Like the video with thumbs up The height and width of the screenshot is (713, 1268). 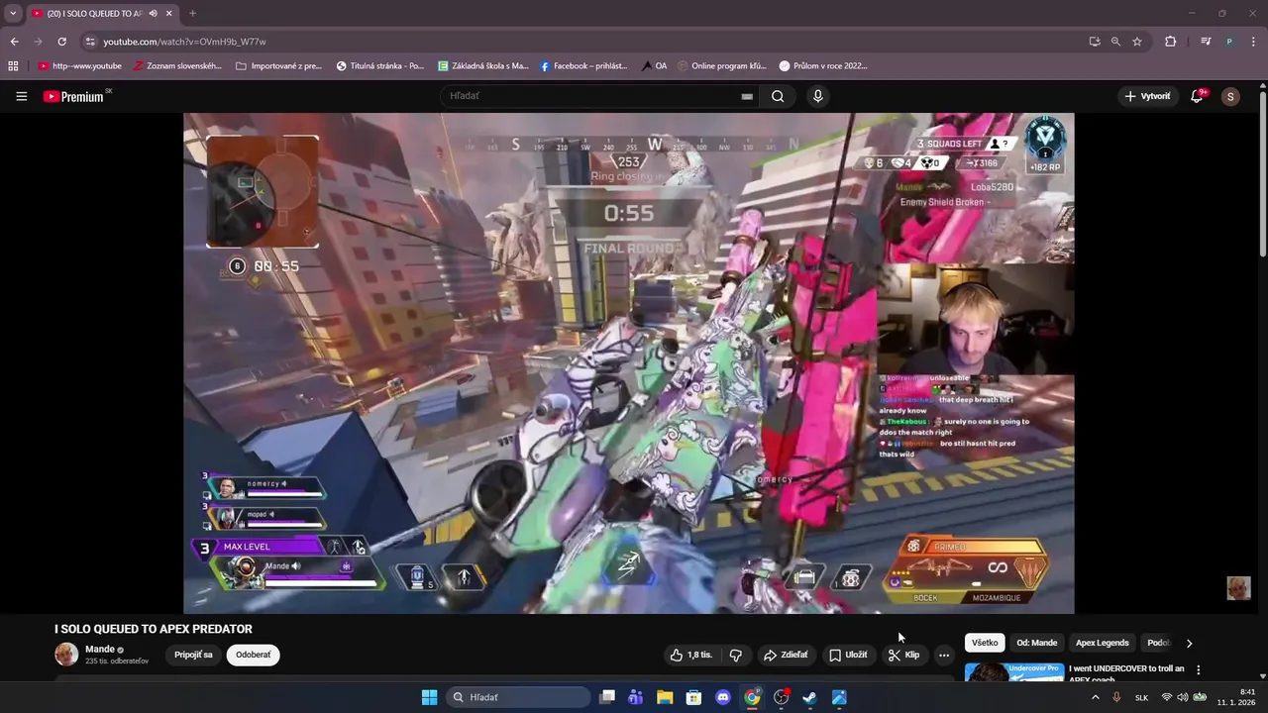[690, 655]
